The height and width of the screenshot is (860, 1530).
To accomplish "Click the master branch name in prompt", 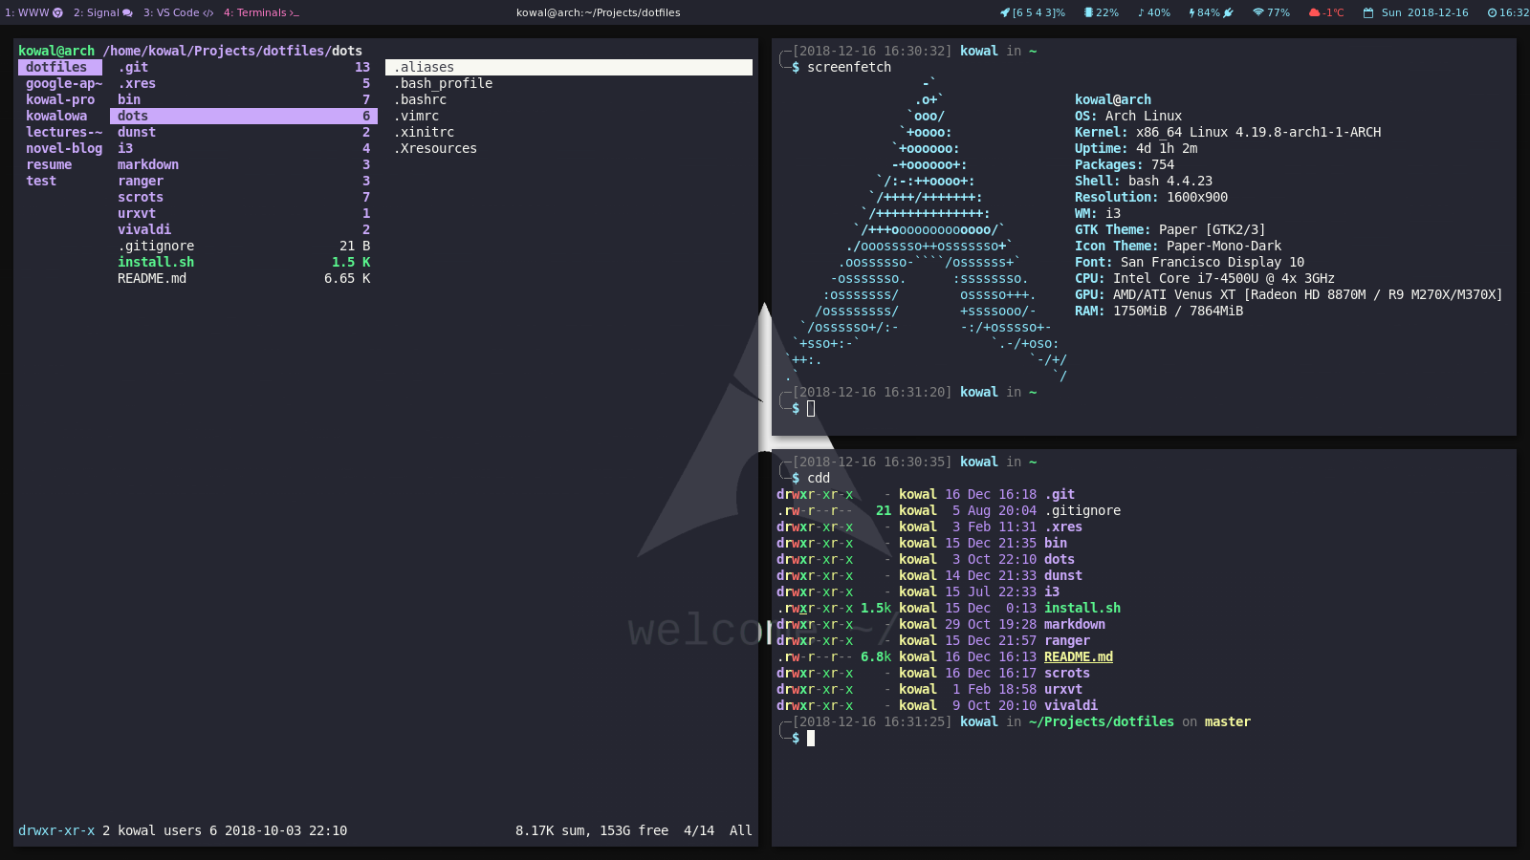I will (x=1228, y=721).
